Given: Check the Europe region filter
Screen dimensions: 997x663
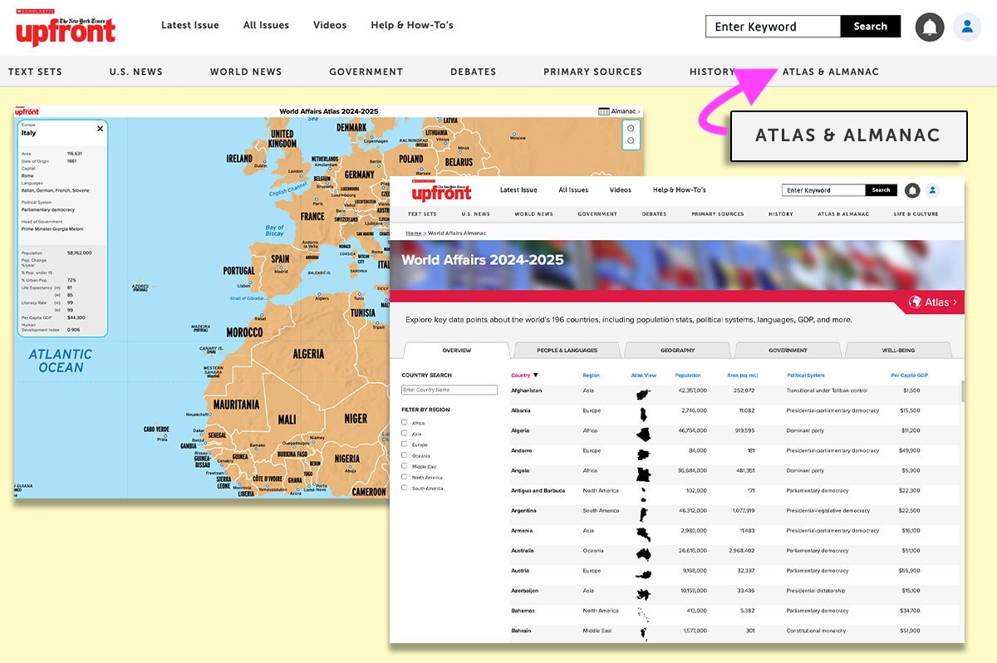Looking at the screenshot, I should click(x=405, y=444).
